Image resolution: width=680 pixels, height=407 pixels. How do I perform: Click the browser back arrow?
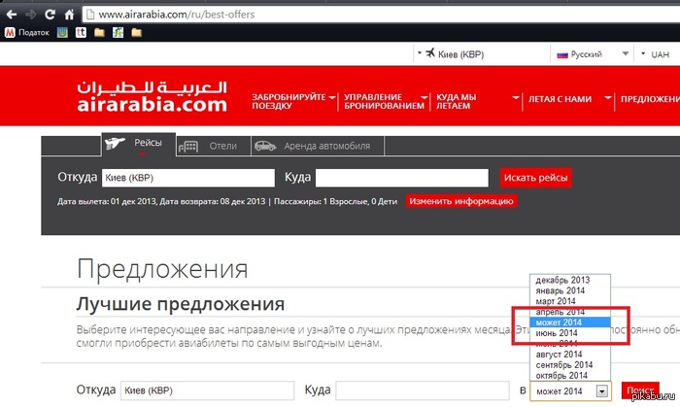pos(11,15)
